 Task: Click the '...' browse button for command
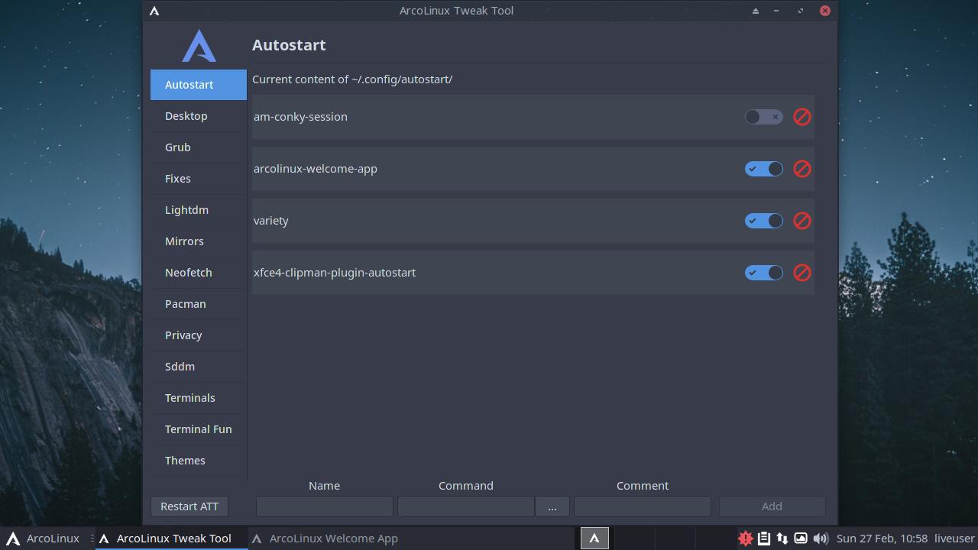point(552,506)
